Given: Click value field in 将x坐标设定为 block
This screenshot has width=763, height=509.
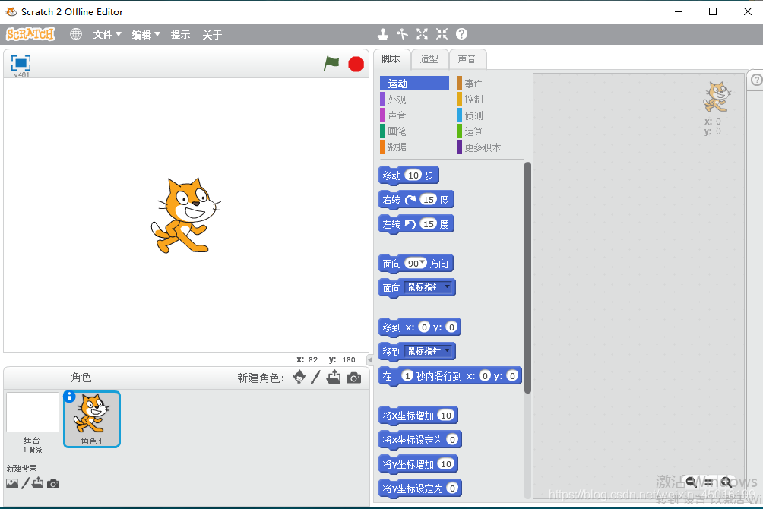Looking at the screenshot, I should click(452, 439).
